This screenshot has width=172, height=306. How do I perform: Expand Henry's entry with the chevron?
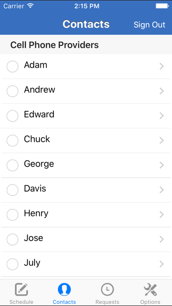point(161,215)
